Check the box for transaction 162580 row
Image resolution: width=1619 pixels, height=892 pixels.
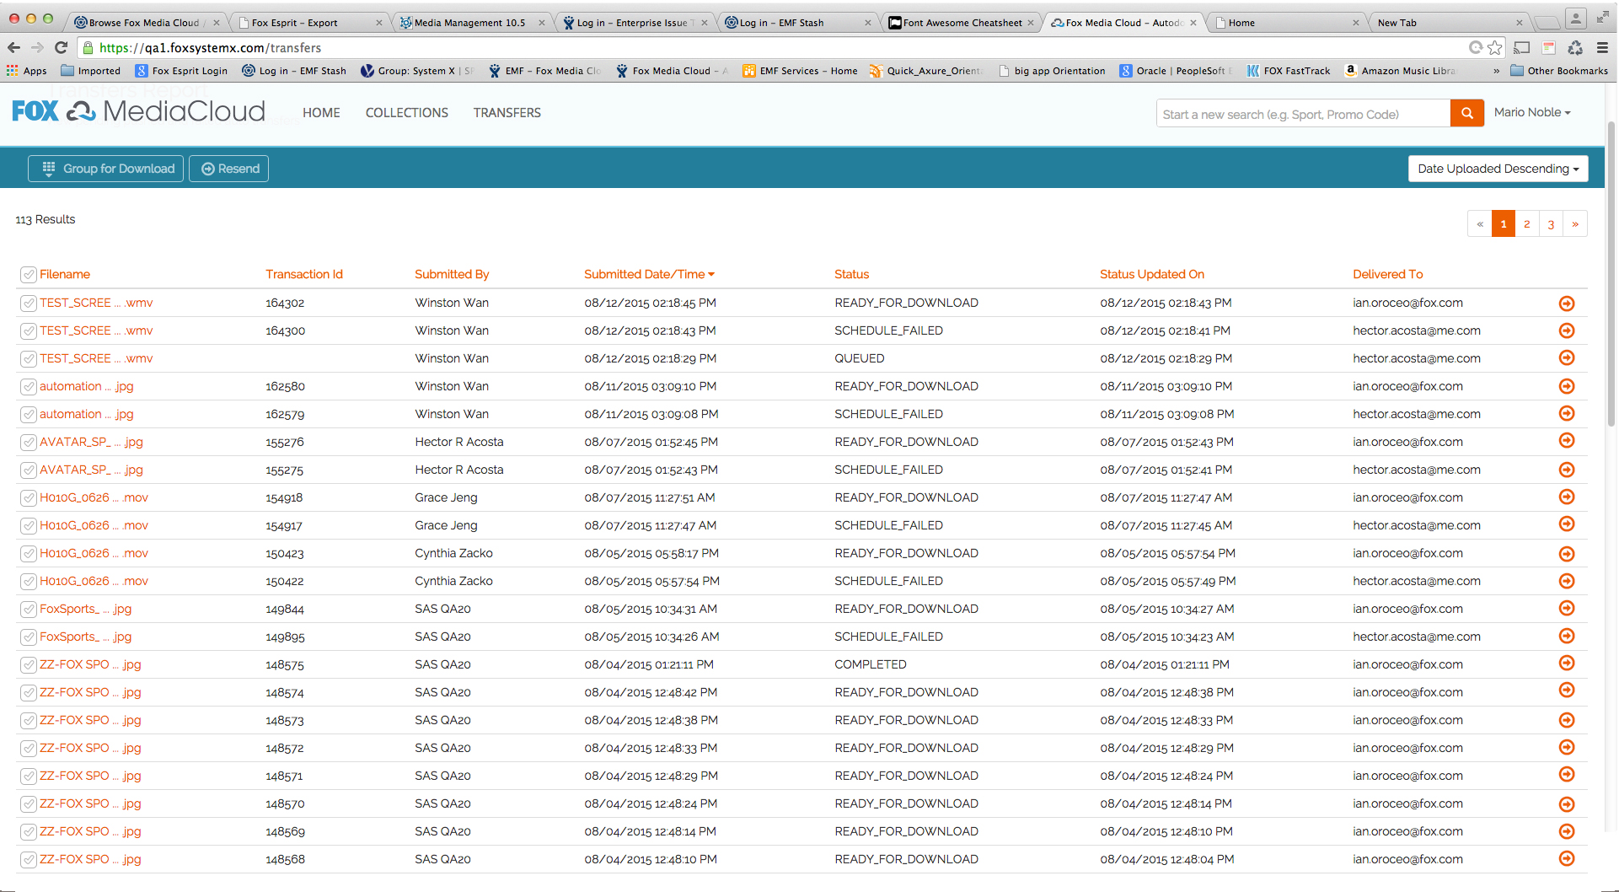coord(29,387)
